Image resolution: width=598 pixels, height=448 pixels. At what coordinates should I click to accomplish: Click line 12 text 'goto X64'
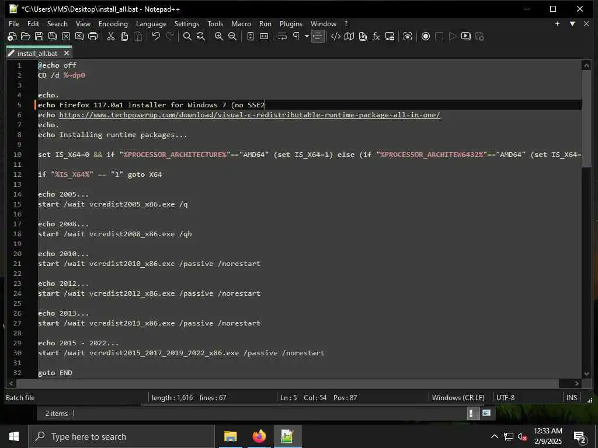(x=145, y=174)
